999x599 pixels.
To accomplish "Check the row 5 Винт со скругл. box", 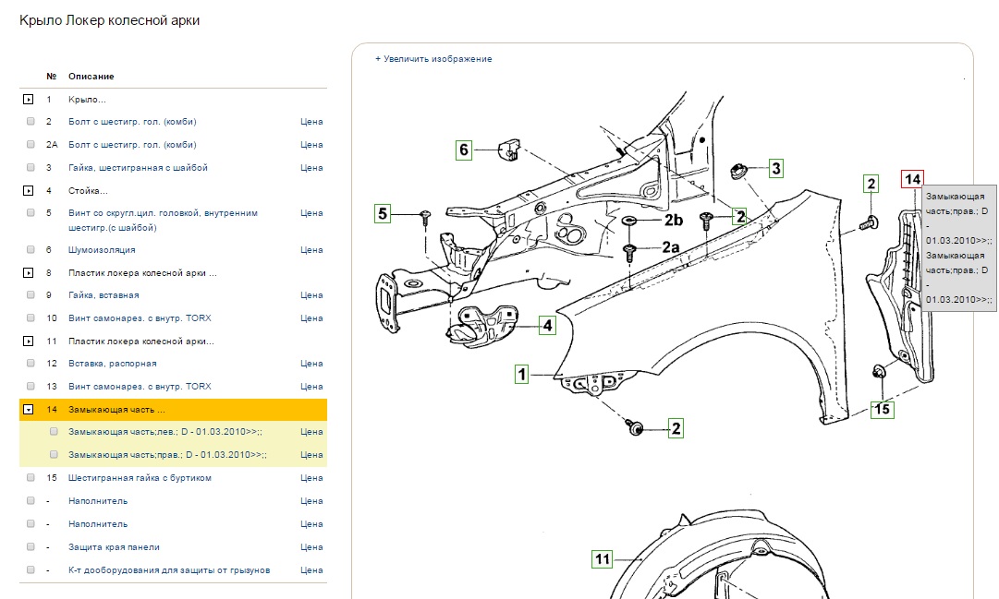I will coord(30,212).
